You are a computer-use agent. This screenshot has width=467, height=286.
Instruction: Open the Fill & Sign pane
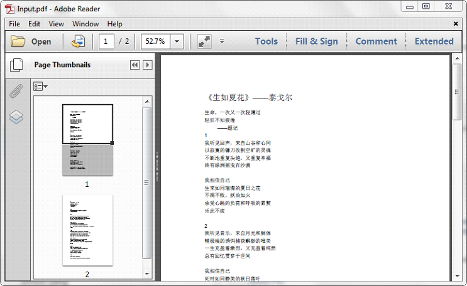[x=317, y=41]
